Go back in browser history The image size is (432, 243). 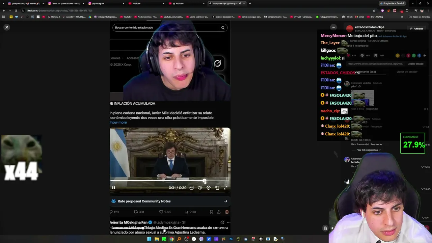pyautogui.click(x=4, y=10)
